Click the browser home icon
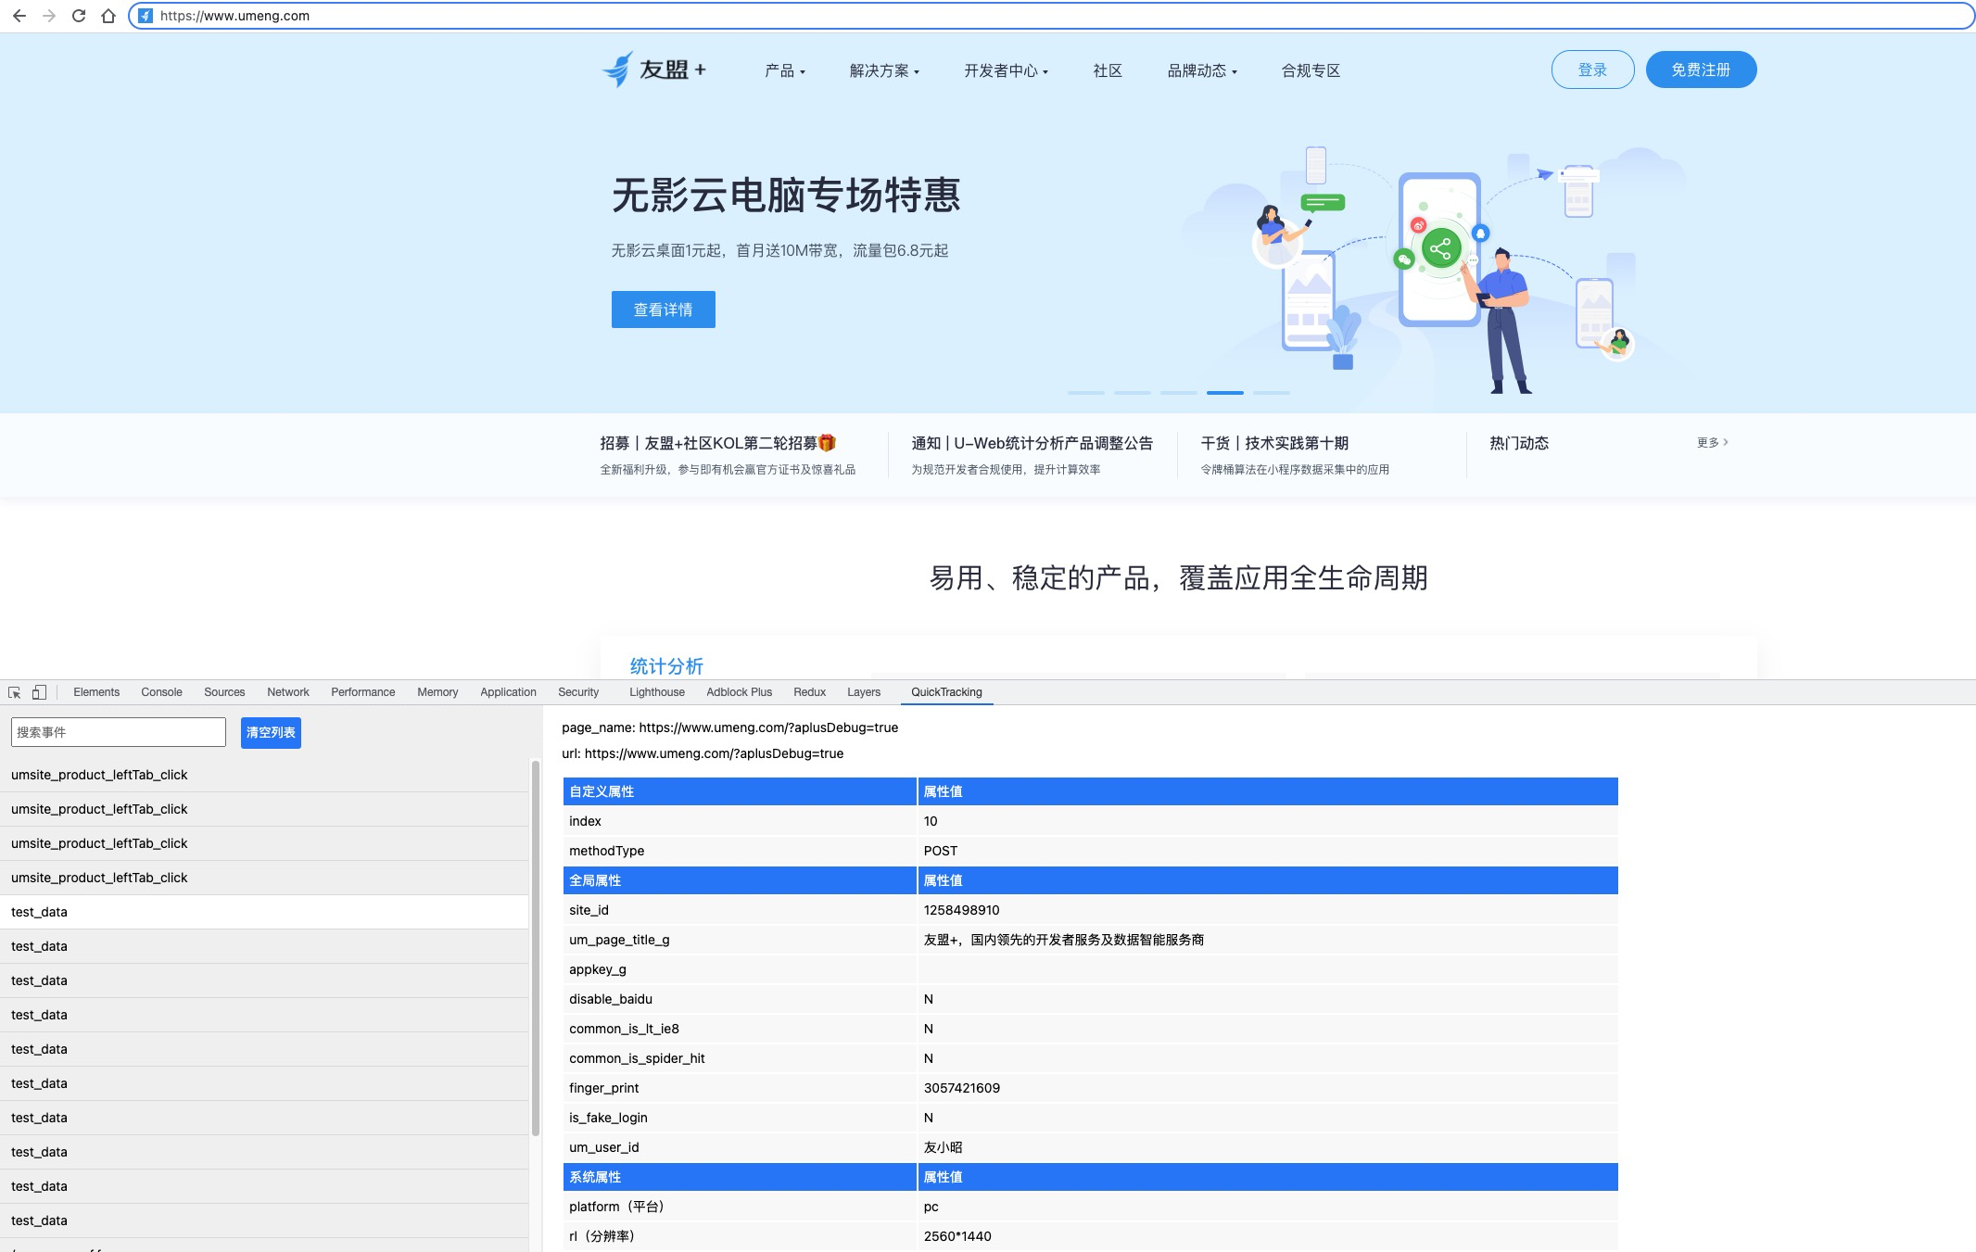This screenshot has height=1252, width=1976. tap(108, 16)
